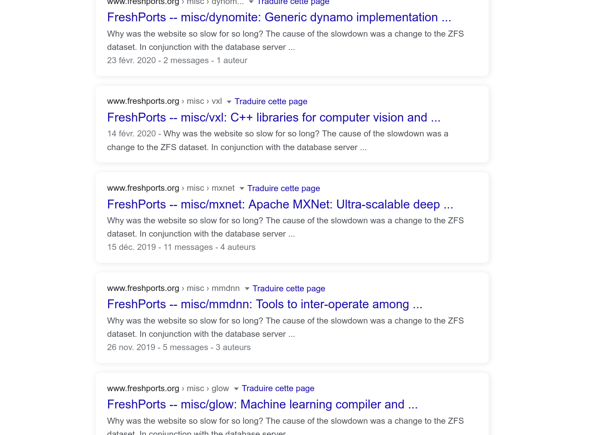This screenshot has width=590, height=435.
Task: Open the misc/glow machine learning compiler result
Action: point(262,404)
